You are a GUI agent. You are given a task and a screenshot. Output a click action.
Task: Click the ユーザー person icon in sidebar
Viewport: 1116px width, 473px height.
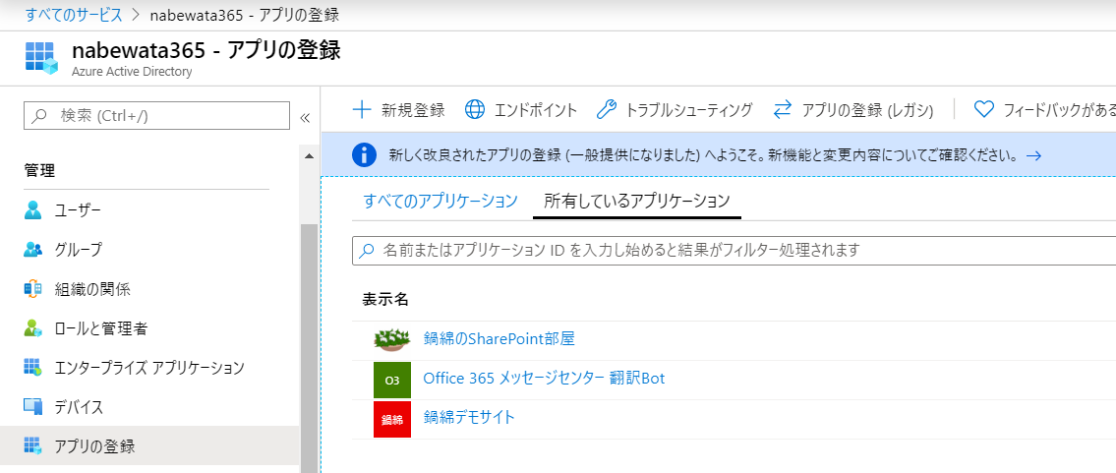pyautogui.click(x=33, y=209)
